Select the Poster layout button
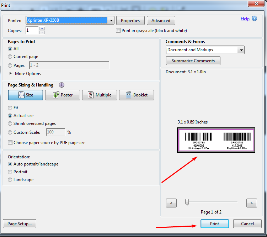 click(x=63, y=95)
